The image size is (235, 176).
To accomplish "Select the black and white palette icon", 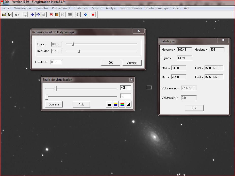I will tap(109, 104).
